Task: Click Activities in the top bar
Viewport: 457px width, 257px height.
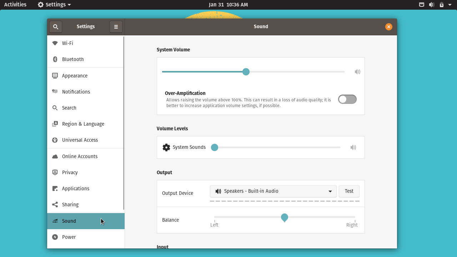Action: [x=15, y=5]
